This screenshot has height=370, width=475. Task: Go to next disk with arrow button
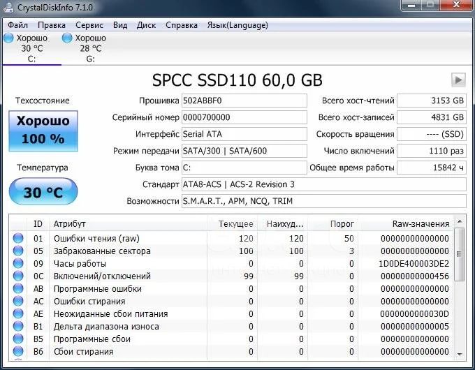click(458, 80)
